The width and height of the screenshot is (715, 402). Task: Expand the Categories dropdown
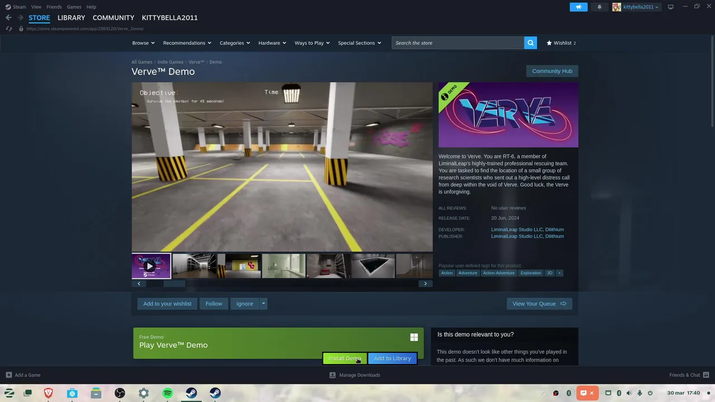coord(235,43)
